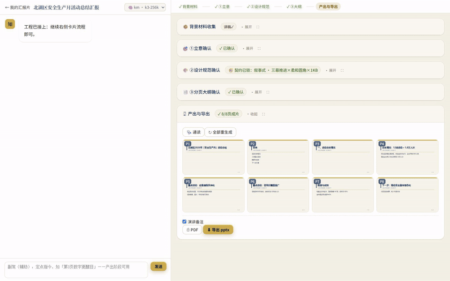Open fullscreen for 背景材料收集 card
Screen dimensions: 450x281
[258, 27]
